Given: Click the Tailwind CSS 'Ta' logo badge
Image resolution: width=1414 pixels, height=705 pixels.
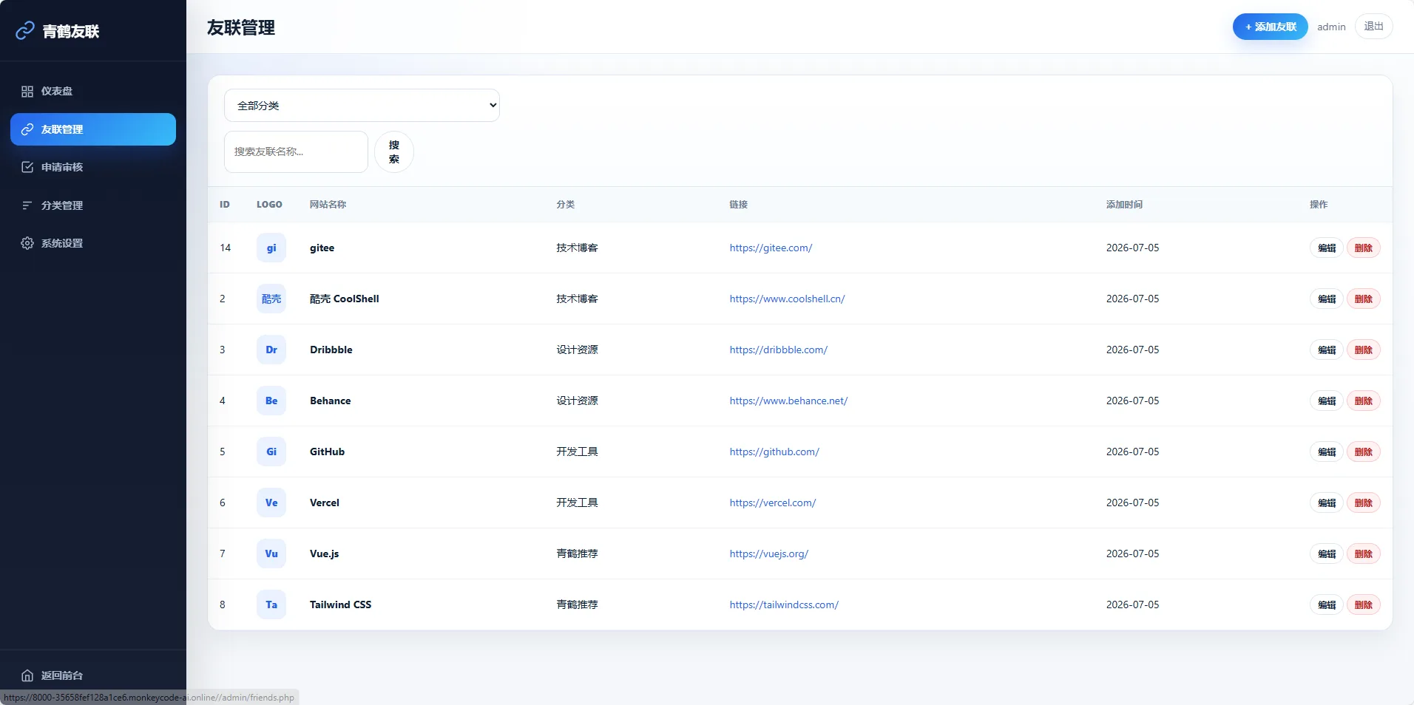Looking at the screenshot, I should point(271,604).
